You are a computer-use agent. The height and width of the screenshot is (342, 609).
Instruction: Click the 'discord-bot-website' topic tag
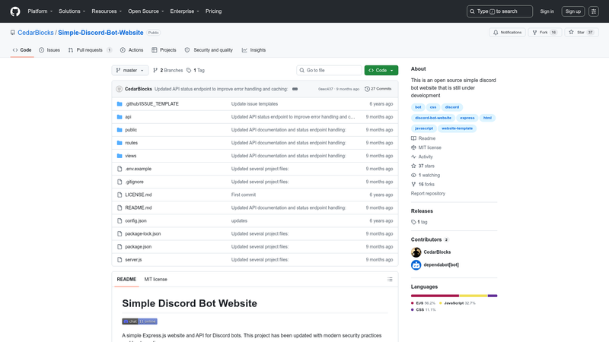point(433,118)
